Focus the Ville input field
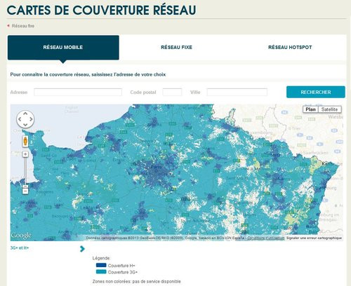 click(x=237, y=92)
